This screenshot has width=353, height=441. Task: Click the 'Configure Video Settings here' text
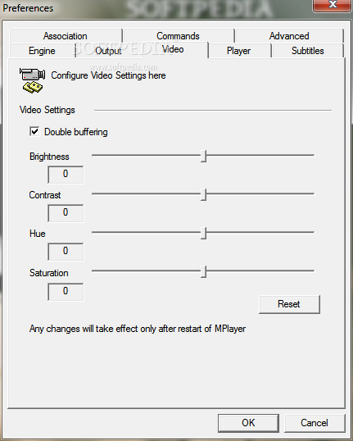click(x=108, y=75)
